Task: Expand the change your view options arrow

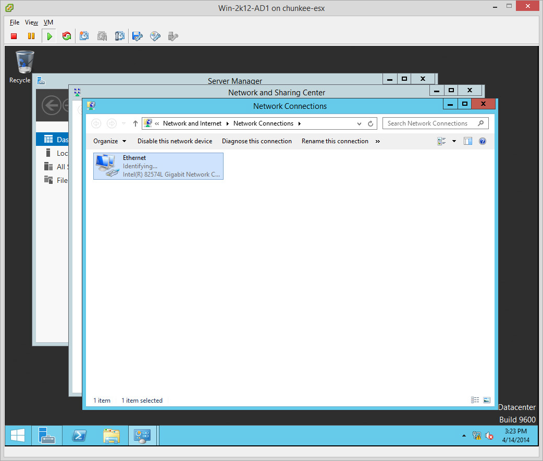Action: [454, 141]
